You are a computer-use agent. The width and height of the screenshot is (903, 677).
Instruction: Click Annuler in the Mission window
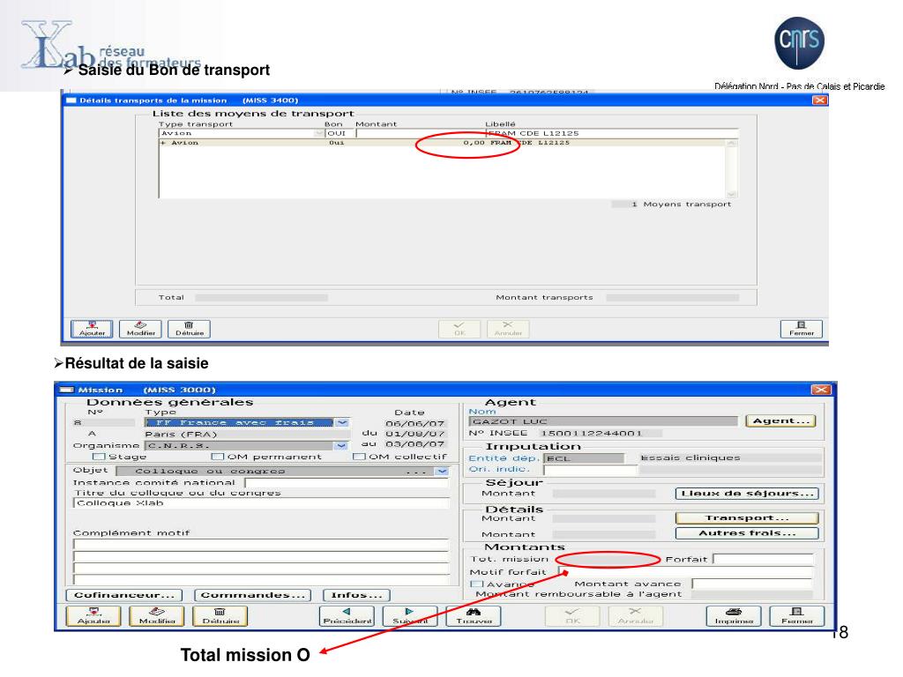636,616
